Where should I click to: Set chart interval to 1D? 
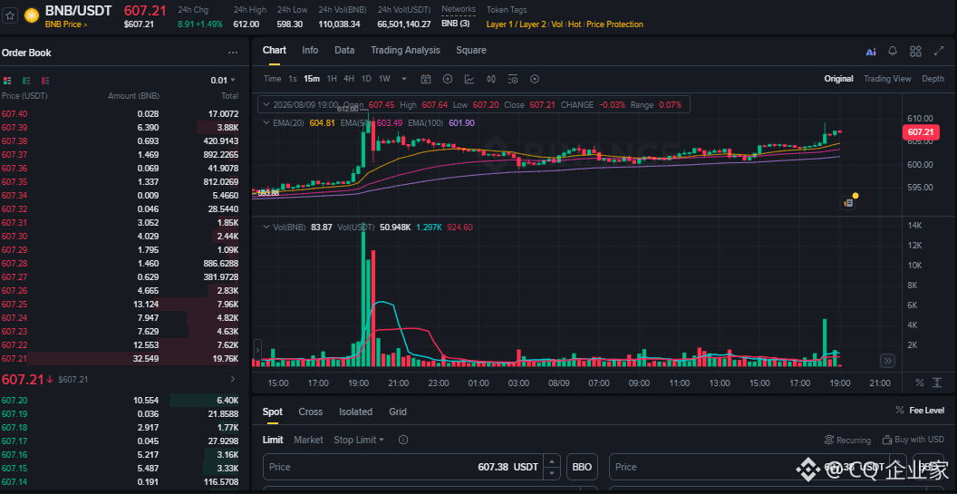366,79
